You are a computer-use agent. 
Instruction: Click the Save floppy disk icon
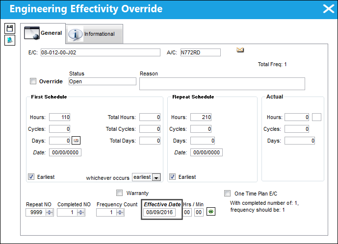pos(10,28)
